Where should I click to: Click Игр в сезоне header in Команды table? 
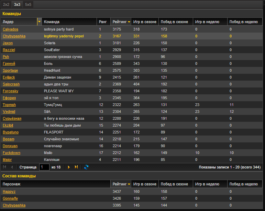click(145, 22)
